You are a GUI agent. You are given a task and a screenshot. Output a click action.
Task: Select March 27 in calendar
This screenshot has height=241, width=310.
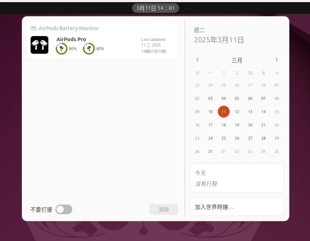pos(250,138)
